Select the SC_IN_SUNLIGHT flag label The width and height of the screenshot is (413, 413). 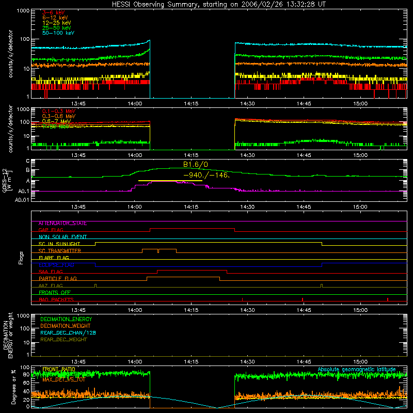(59, 244)
